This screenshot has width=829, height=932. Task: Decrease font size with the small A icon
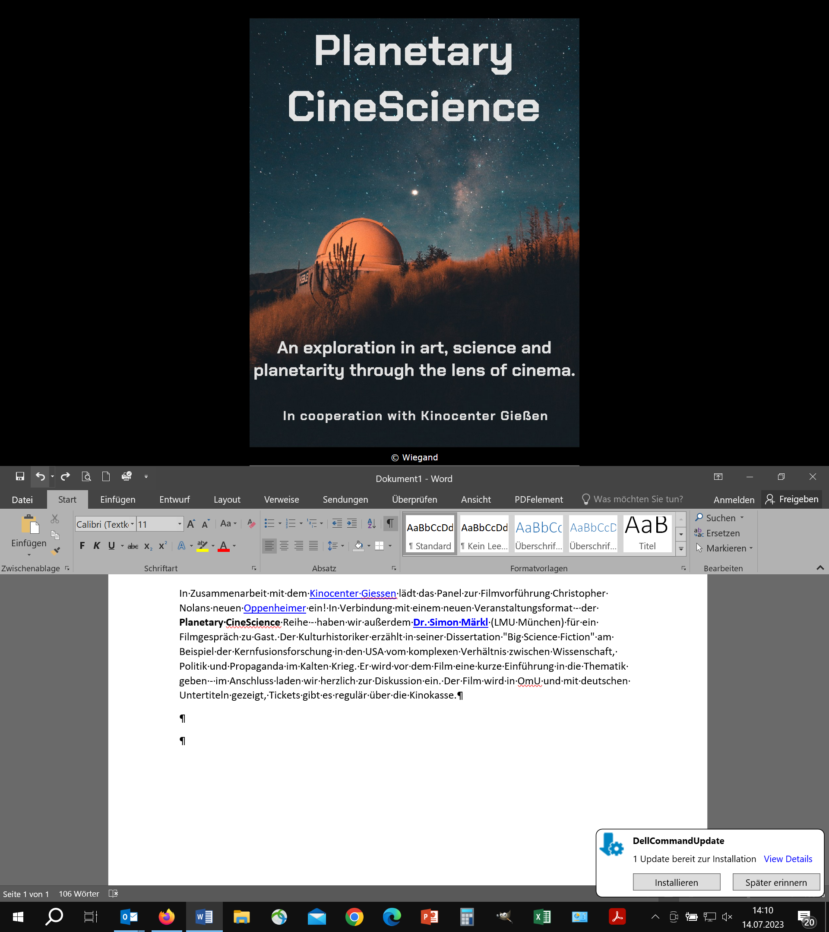206,524
